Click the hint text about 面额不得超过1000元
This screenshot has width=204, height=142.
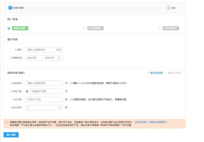(99, 83)
